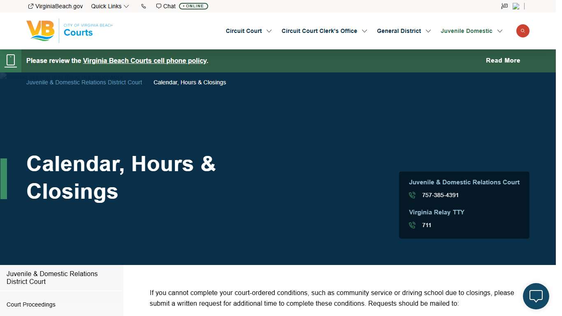The image size is (562, 316).
Task: Click phone icon beside 757-385-4391
Action: [x=412, y=195]
